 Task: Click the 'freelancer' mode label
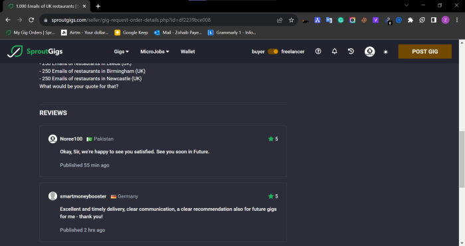click(293, 52)
